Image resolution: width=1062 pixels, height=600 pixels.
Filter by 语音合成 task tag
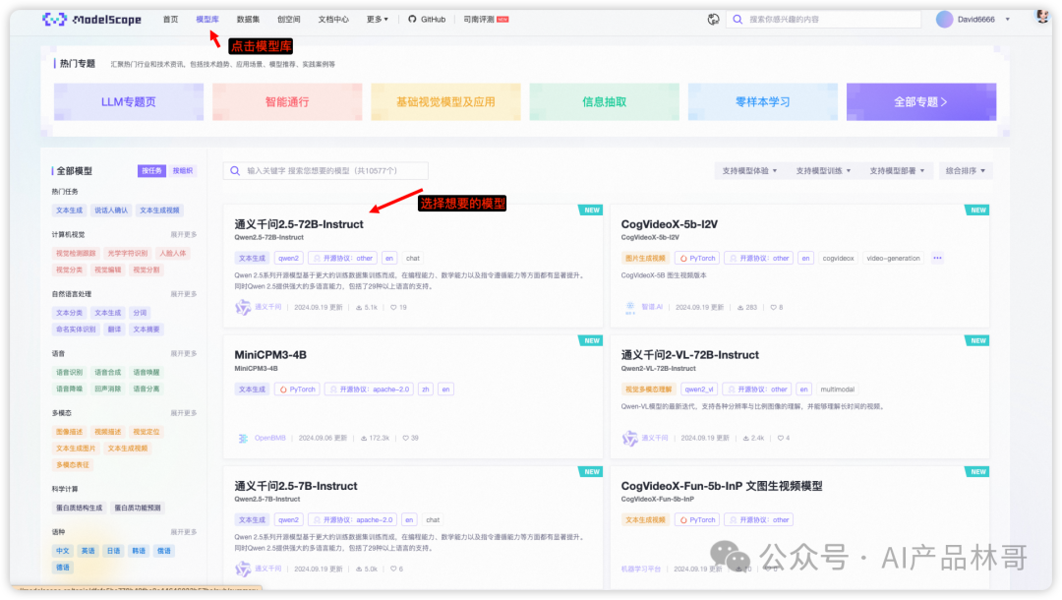click(108, 373)
